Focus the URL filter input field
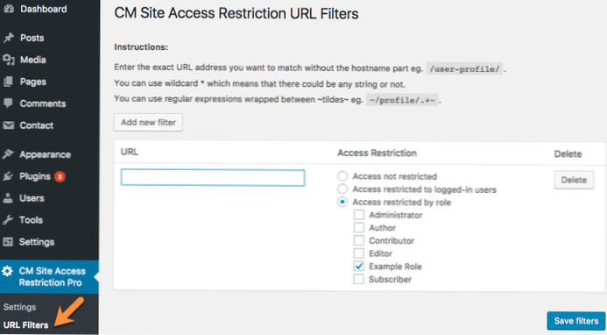Image resolution: width=607 pixels, height=335 pixels. coord(213,177)
